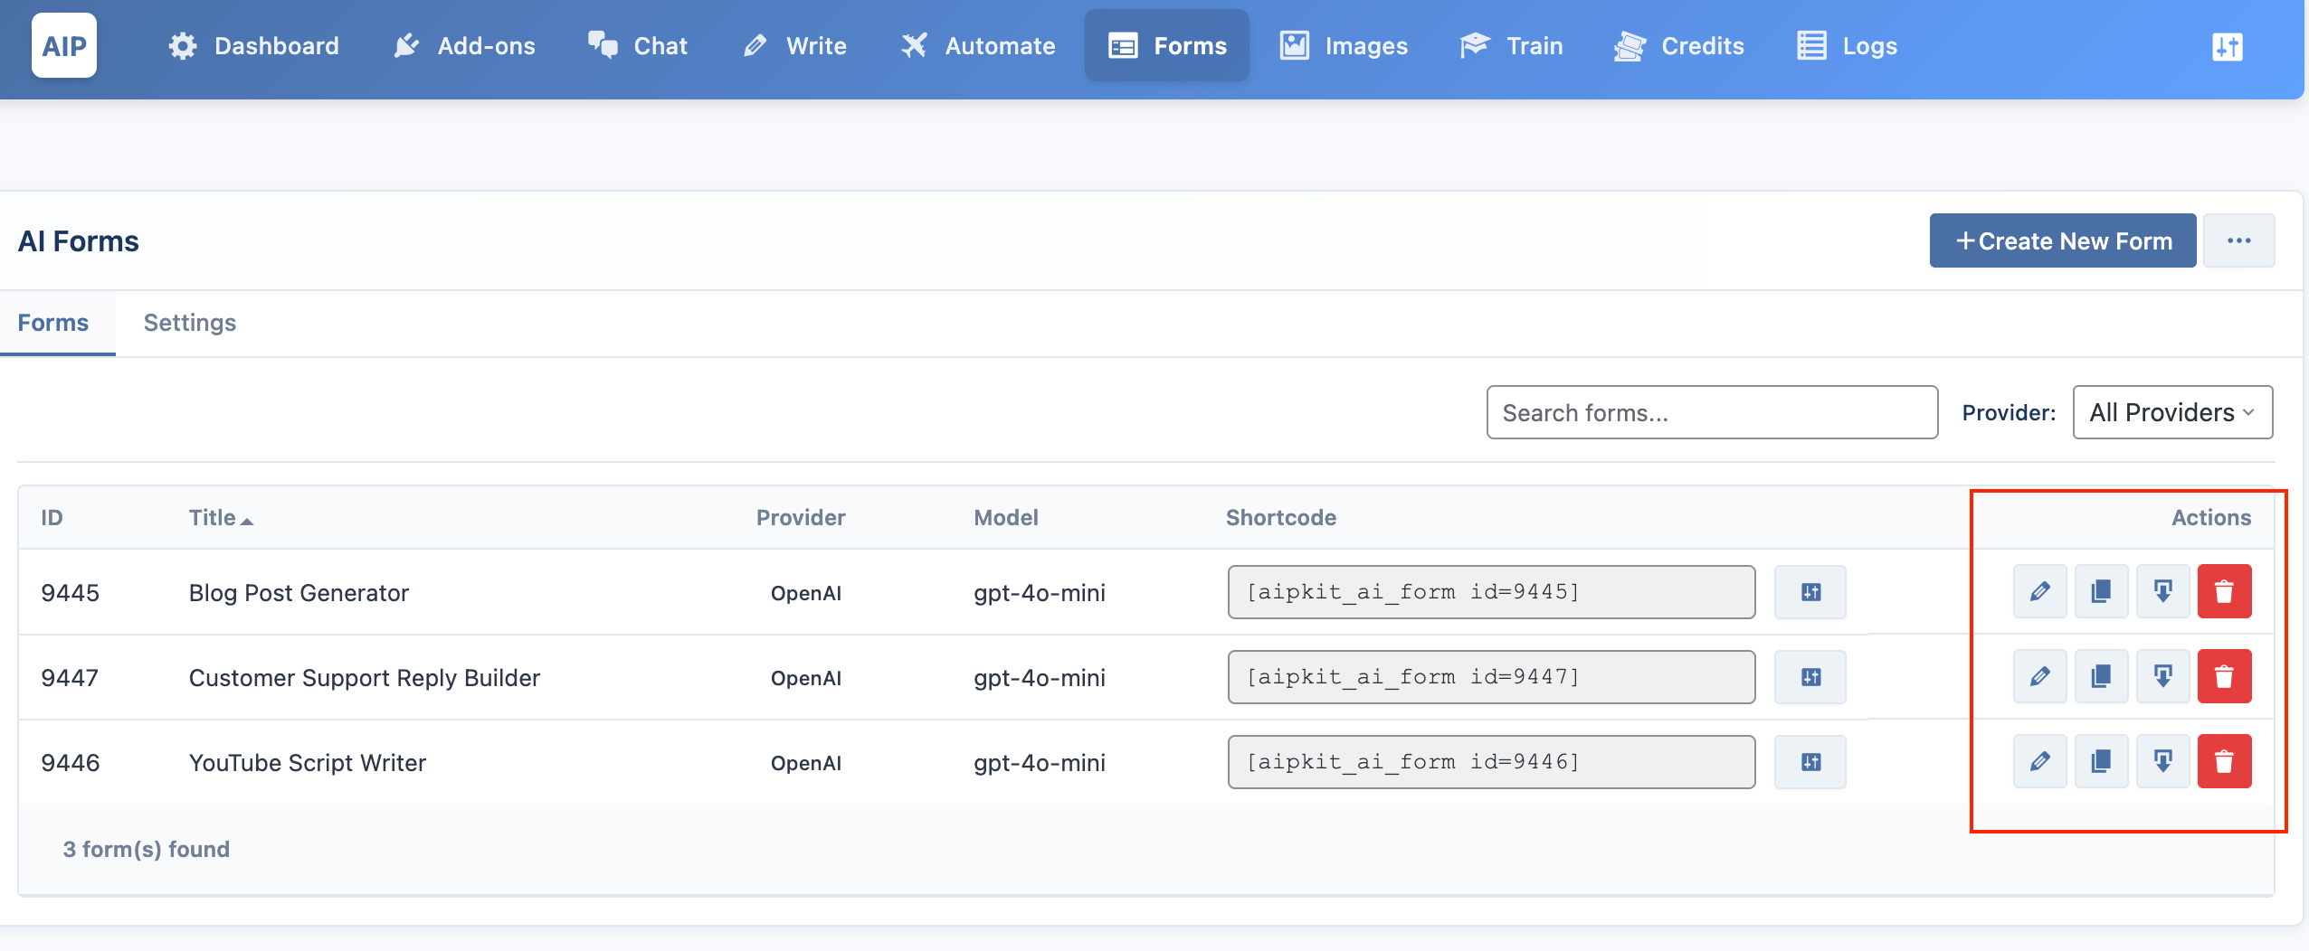The image size is (2309, 951).
Task: Click the Customer Support Reply Builder title
Action: (x=364, y=678)
